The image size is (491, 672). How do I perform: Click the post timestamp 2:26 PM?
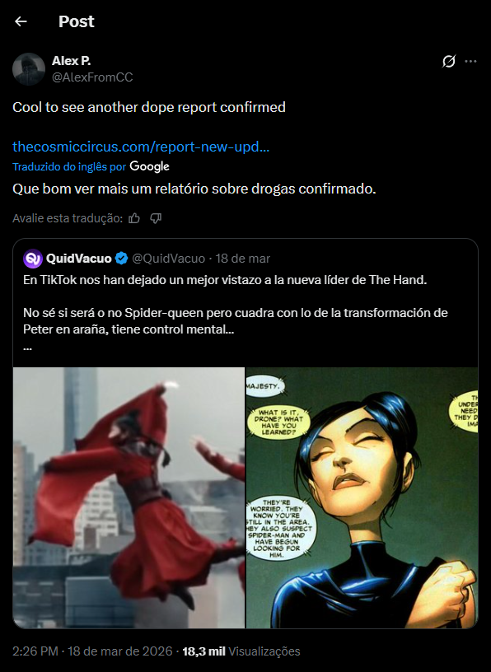click(x=35, y=651)
